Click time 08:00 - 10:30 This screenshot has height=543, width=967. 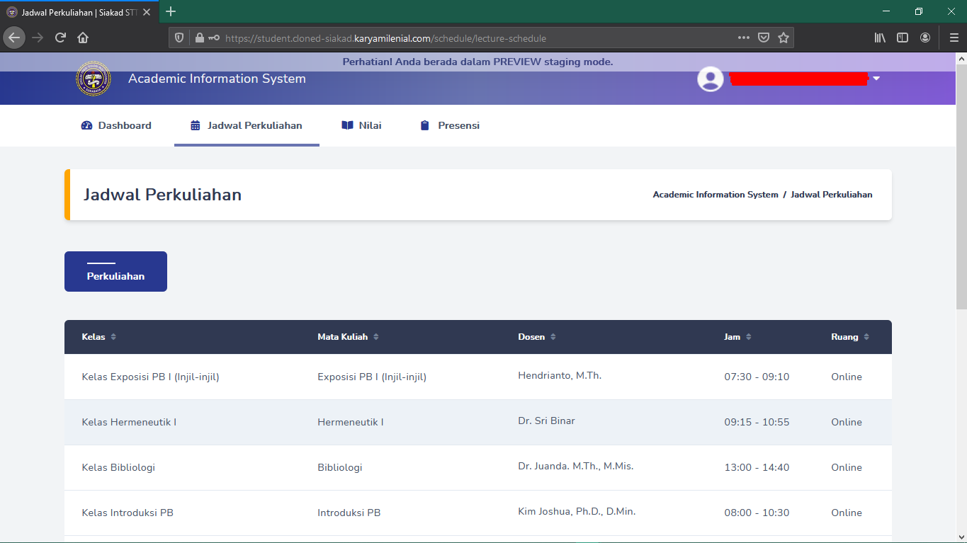pos(757,513)
